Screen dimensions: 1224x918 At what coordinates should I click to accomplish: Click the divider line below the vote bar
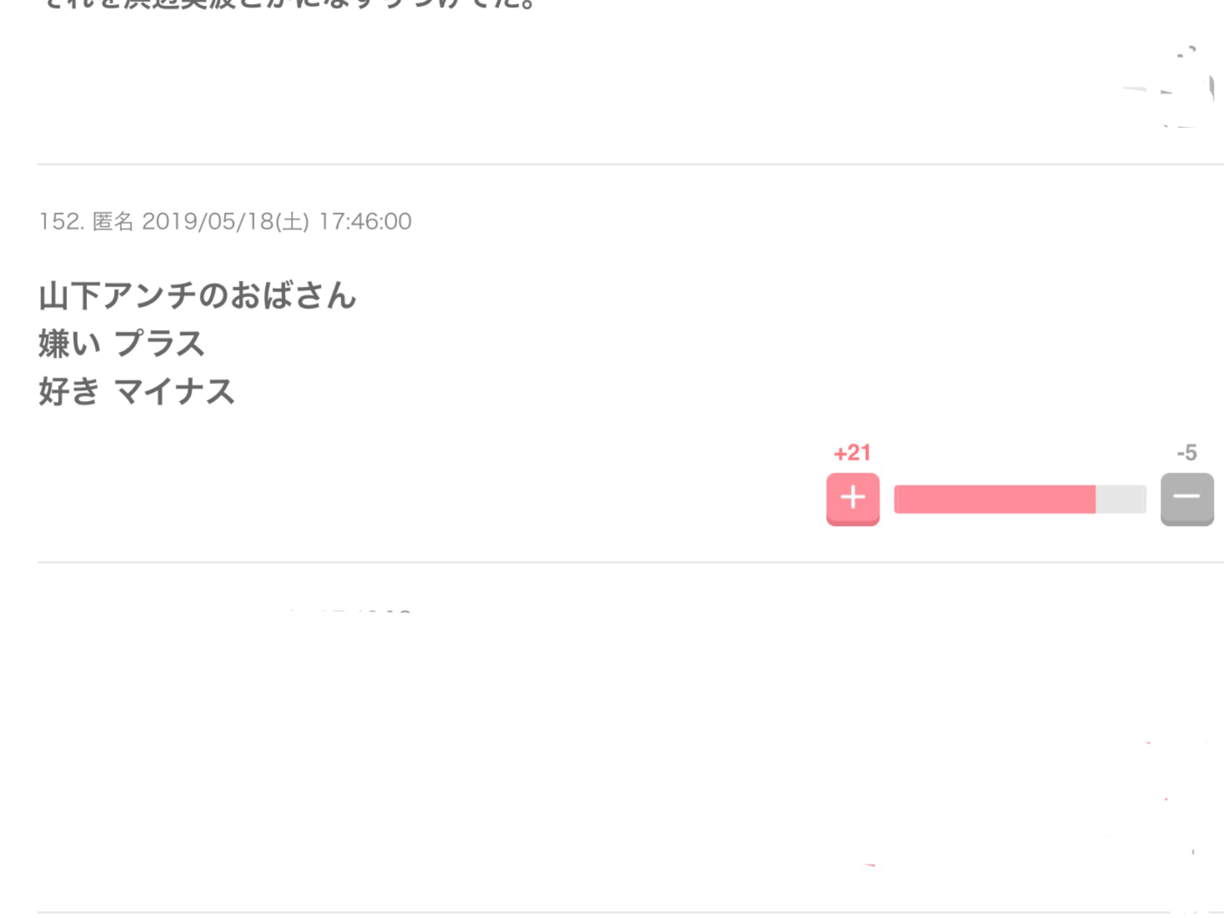tap(631, 562)
